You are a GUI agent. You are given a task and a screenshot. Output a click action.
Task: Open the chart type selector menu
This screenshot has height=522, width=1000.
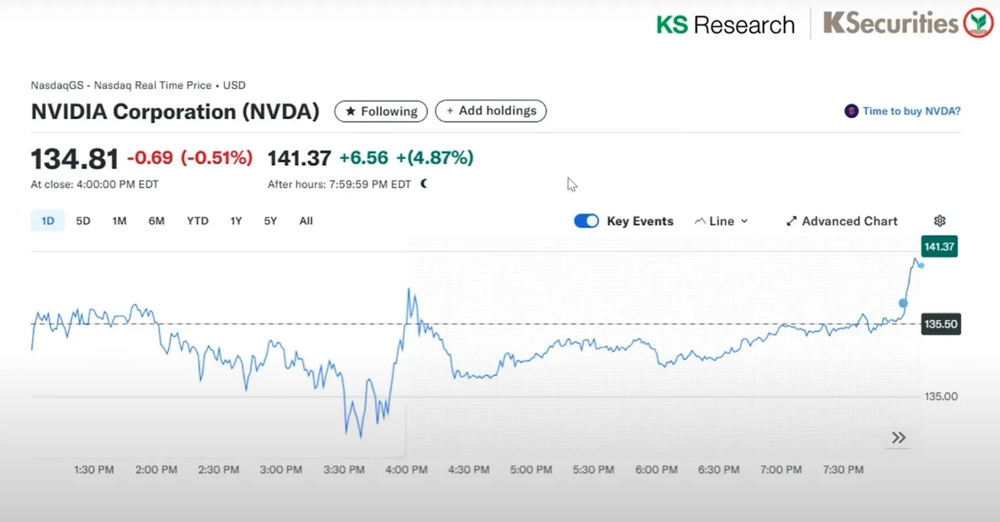(721, 221)
